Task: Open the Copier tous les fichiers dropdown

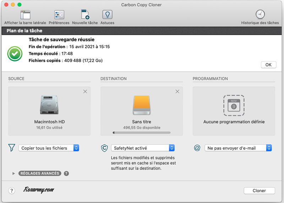Action: [x=49, y=148]
